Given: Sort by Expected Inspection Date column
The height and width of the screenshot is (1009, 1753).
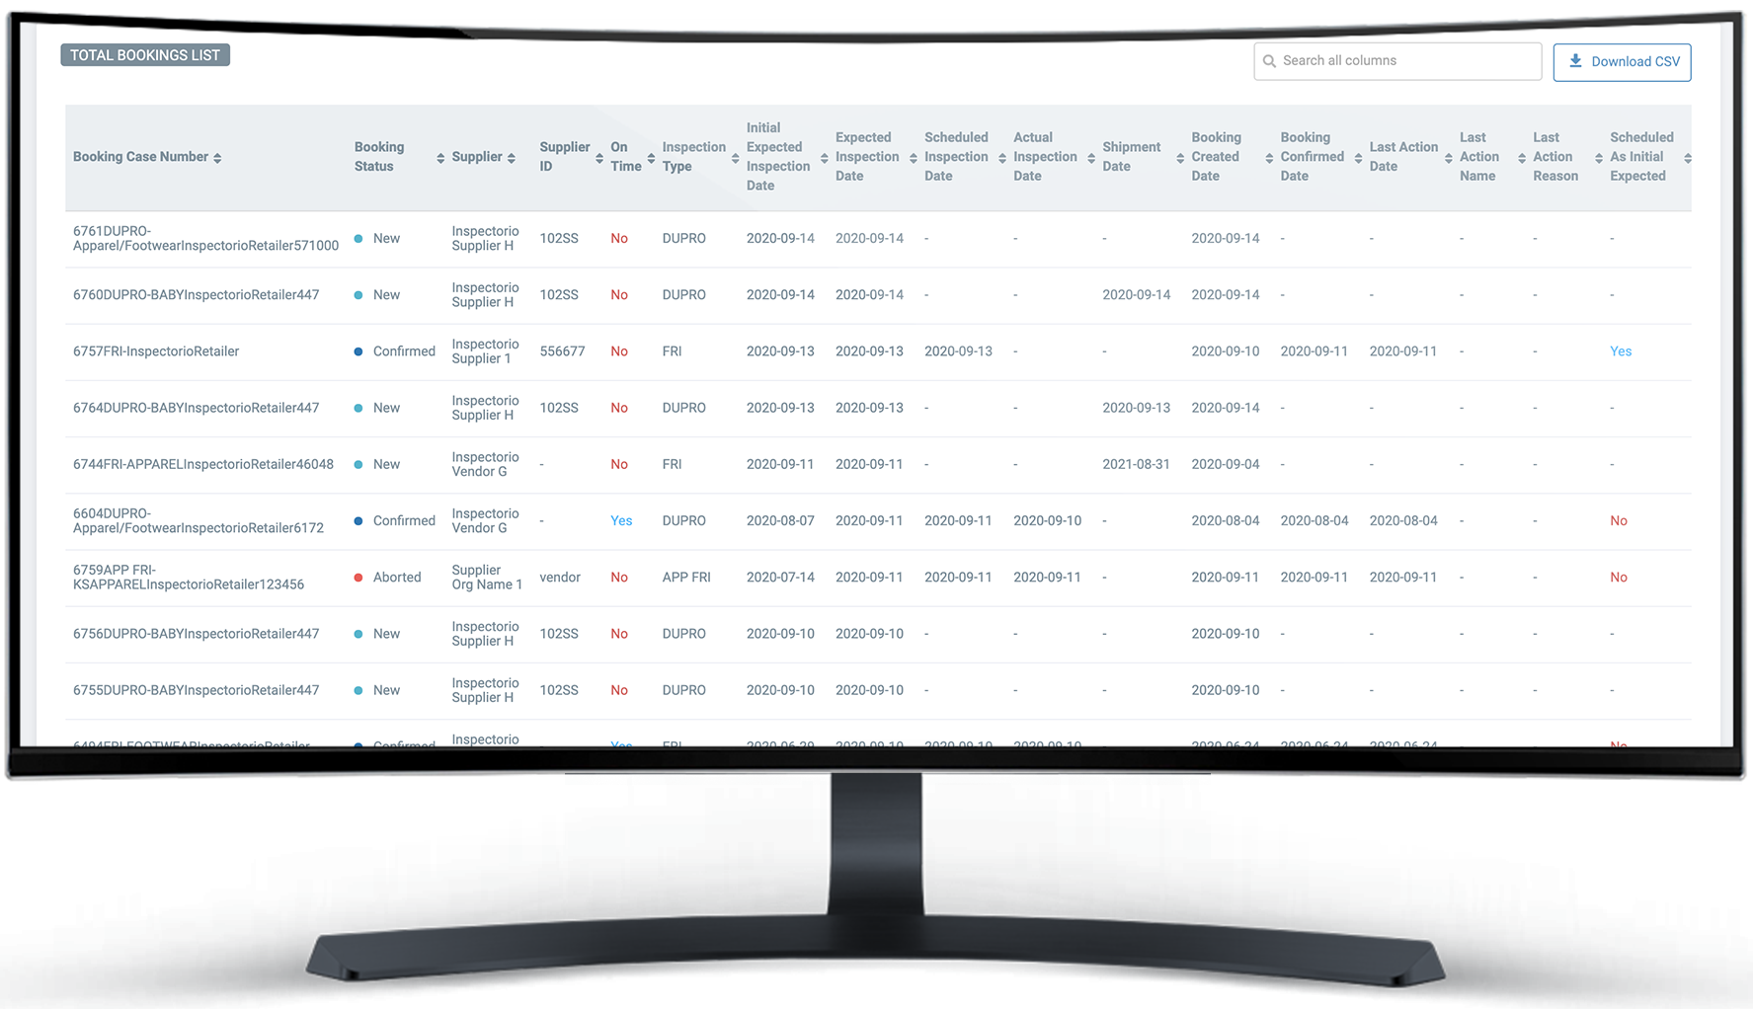Looking at the screenshot, I should pyautogui.click(x=914, y=158).
